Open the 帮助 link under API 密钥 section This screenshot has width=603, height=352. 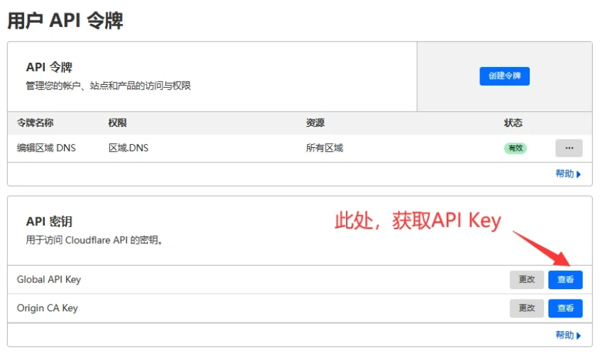(x=568, y=335)
